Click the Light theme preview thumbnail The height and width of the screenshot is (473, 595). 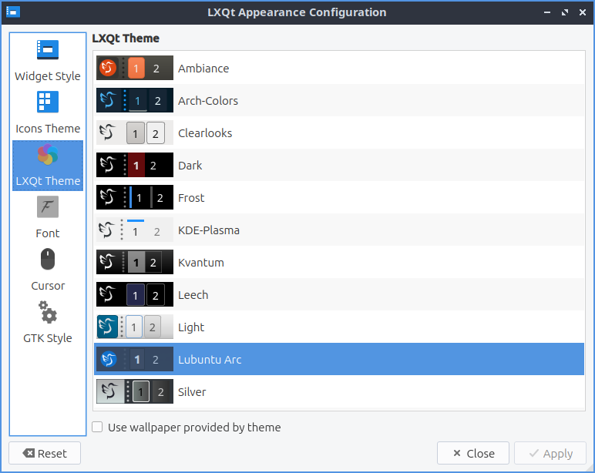[135, 327]
